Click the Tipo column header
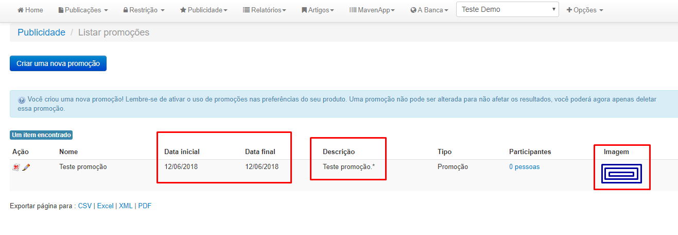The height and width of the screenshot is (235, 678). click(x=444, y=152)
